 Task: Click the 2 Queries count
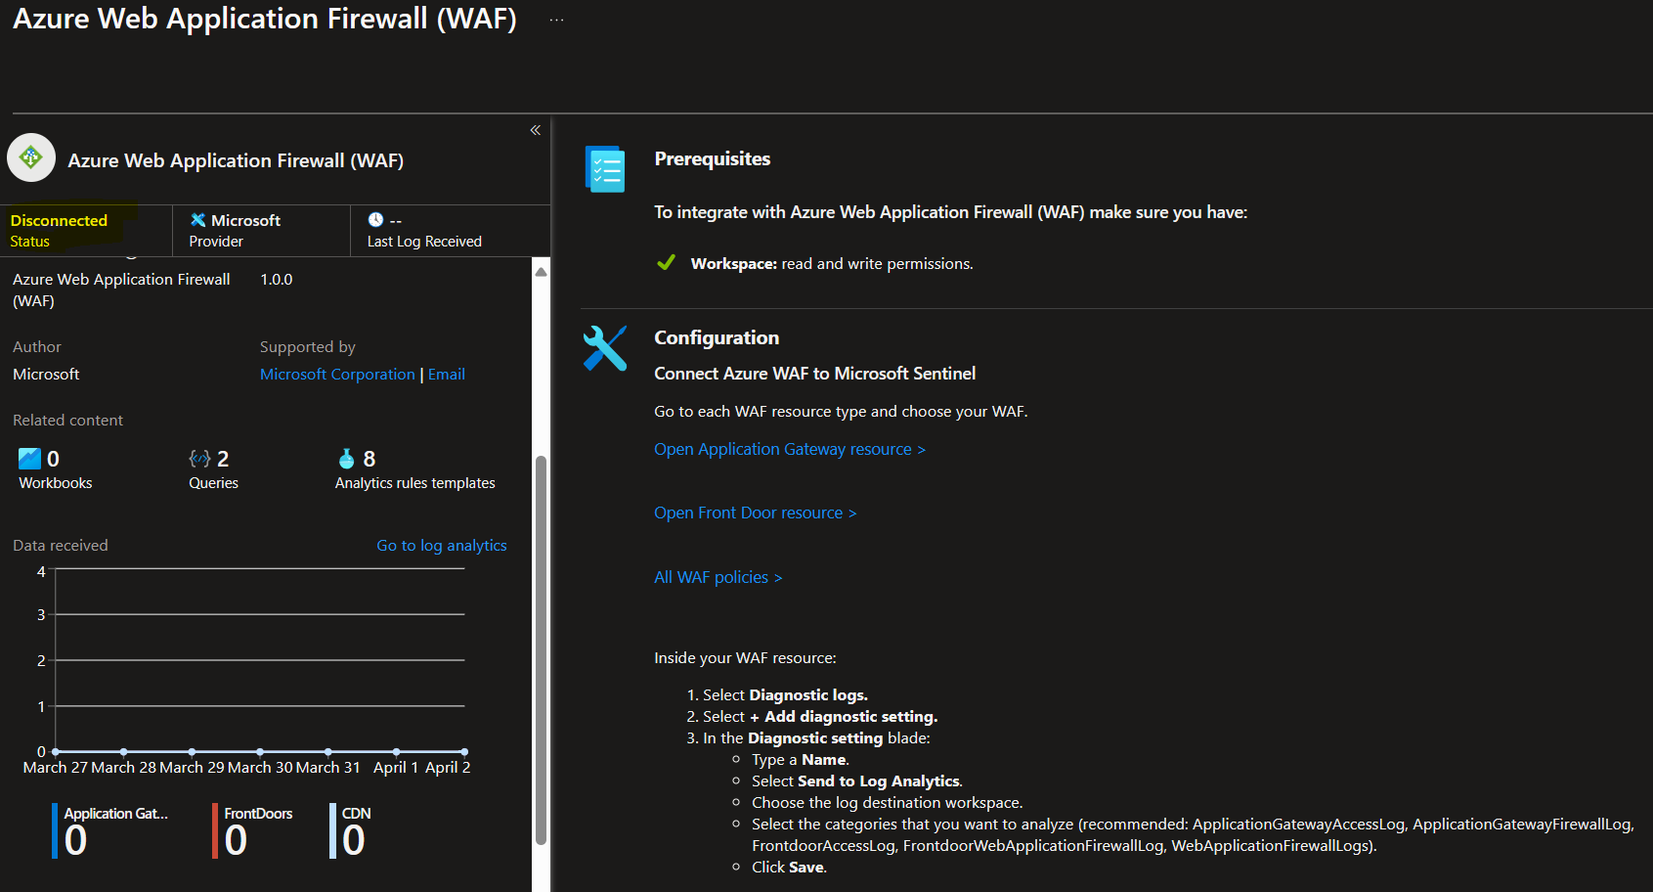pyautogui.click(x=223, y=459)
